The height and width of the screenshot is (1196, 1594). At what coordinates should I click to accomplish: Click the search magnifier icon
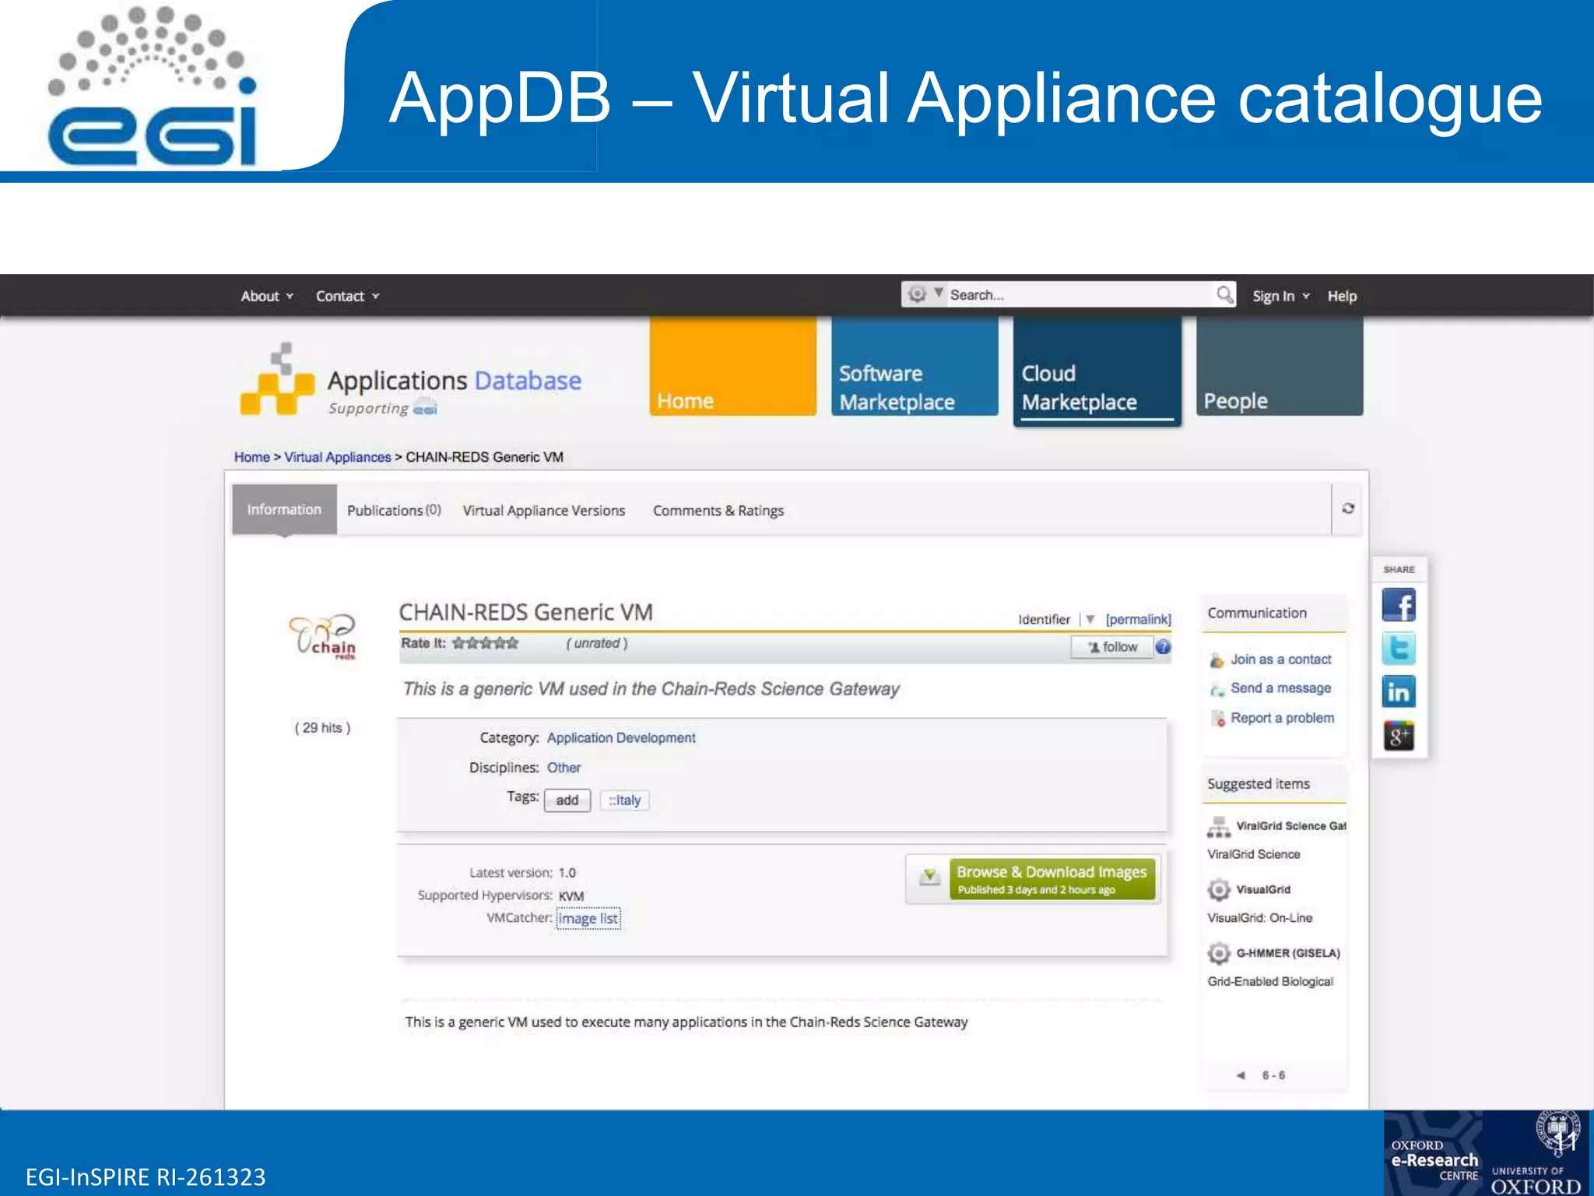[1224, 294]
